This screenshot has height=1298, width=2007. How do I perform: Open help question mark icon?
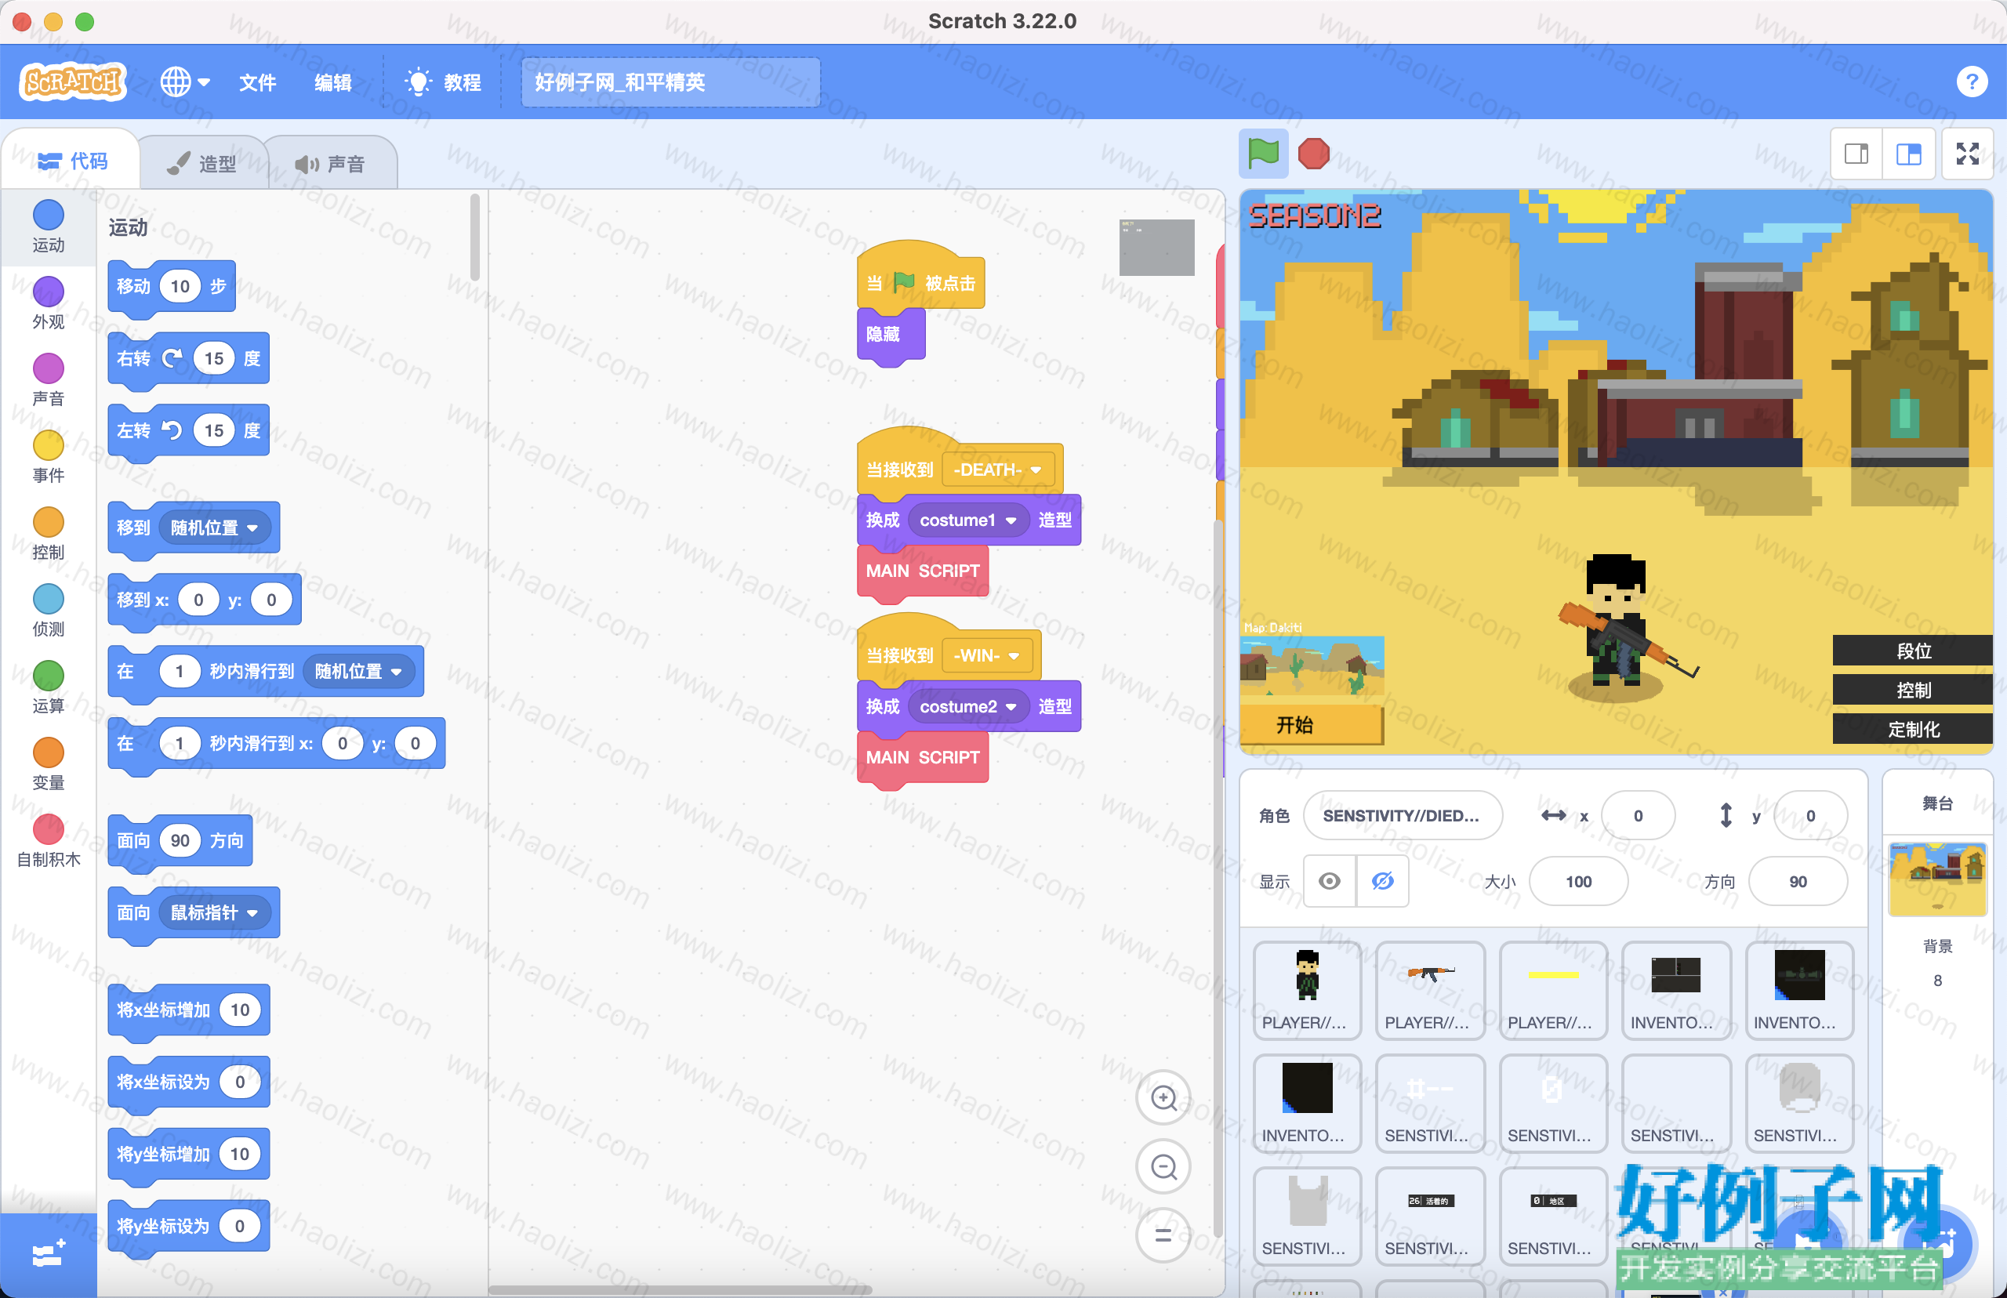point(1972,82)
